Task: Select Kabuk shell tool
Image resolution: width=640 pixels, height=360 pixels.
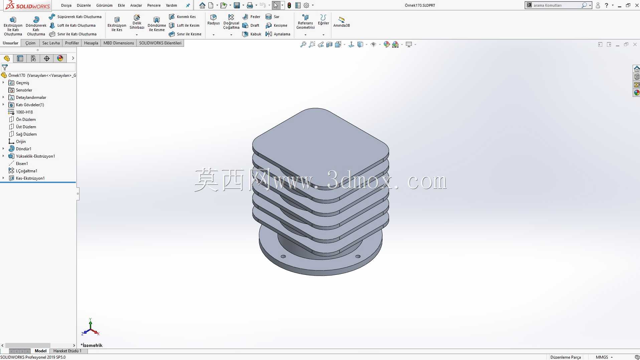Action: click(252, 34)
